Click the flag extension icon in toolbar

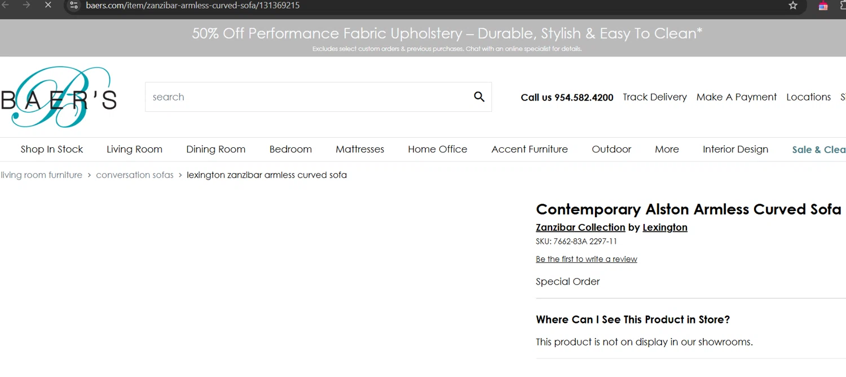(x=823, y=6)
